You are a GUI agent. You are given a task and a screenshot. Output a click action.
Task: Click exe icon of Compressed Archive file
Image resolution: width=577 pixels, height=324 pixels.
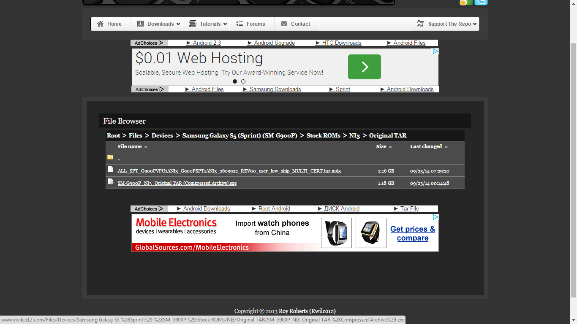coord(110,181)
